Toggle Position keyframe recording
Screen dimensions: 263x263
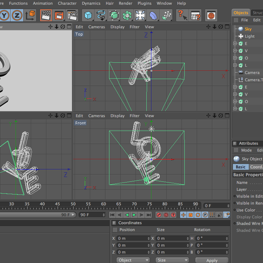[183, 215]
